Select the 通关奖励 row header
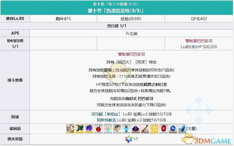234x146 pixels. (15, 139)
